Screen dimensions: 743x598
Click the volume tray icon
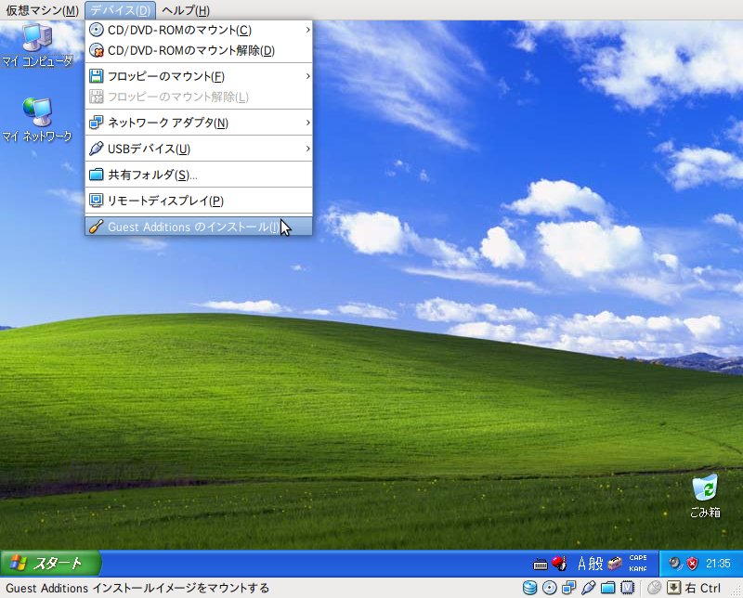(675, 563)
